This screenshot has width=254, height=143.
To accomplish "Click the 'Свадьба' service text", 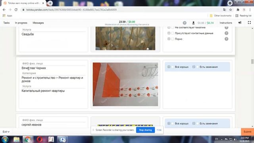I will [27, 34].
